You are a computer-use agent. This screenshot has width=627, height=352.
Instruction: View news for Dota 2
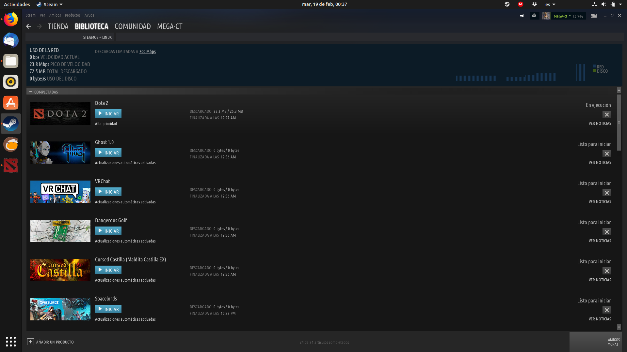600,124
